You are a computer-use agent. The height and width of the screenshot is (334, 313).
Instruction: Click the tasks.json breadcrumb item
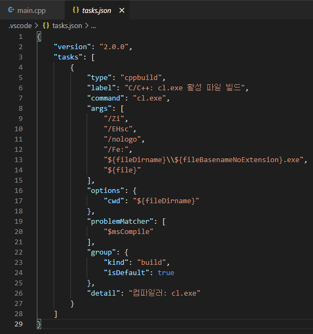[67, 26]
